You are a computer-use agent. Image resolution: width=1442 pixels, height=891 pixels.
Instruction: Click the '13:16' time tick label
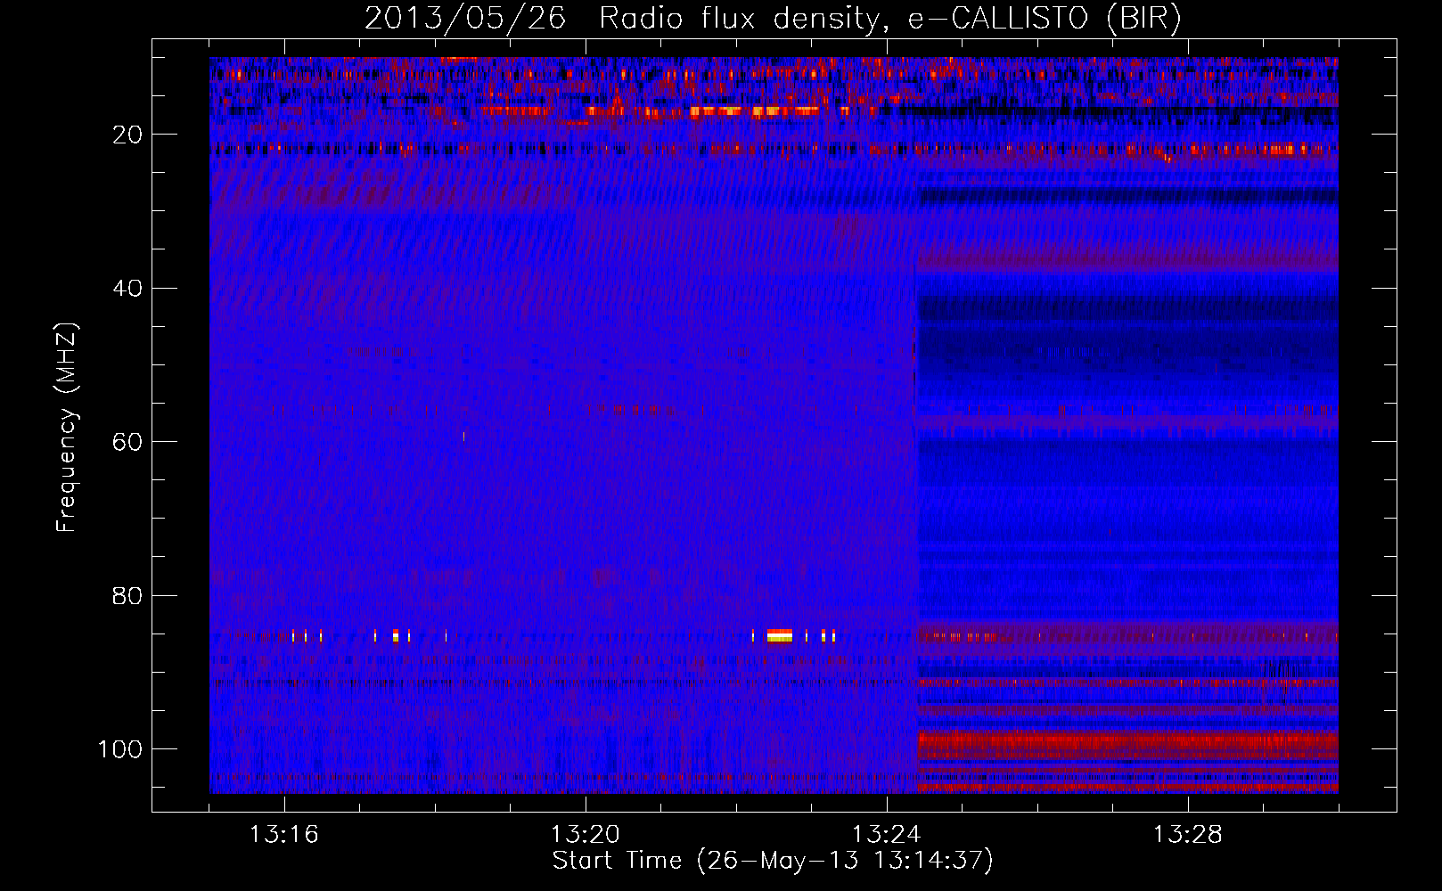coord(283,835)
